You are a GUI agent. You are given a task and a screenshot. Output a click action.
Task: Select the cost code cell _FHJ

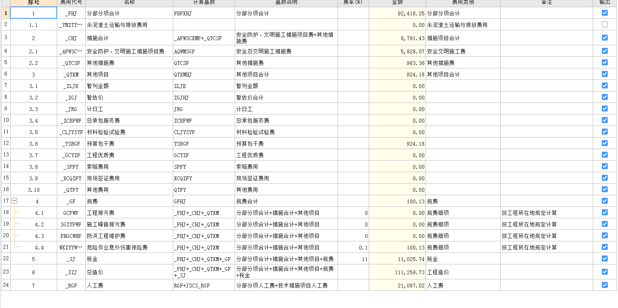click(x=71, y=13)
